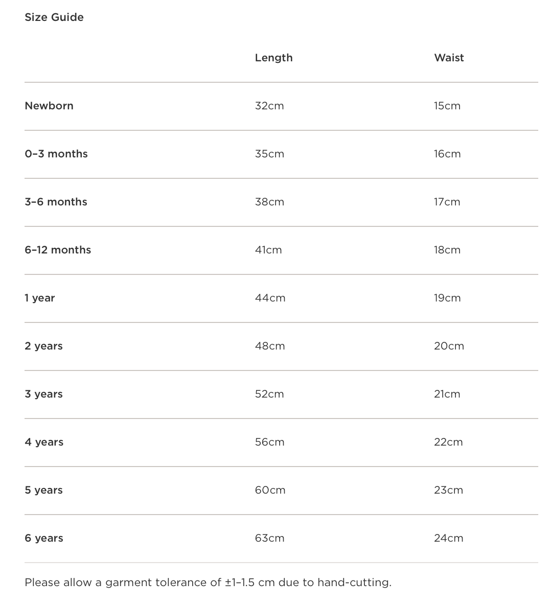Viewport: 549px width, 604px height.
Task: Click the 3 years row label
Action: point(43,394)
